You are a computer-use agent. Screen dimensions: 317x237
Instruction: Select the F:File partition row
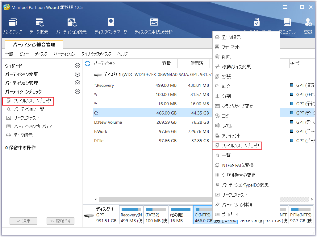point(153,141)
